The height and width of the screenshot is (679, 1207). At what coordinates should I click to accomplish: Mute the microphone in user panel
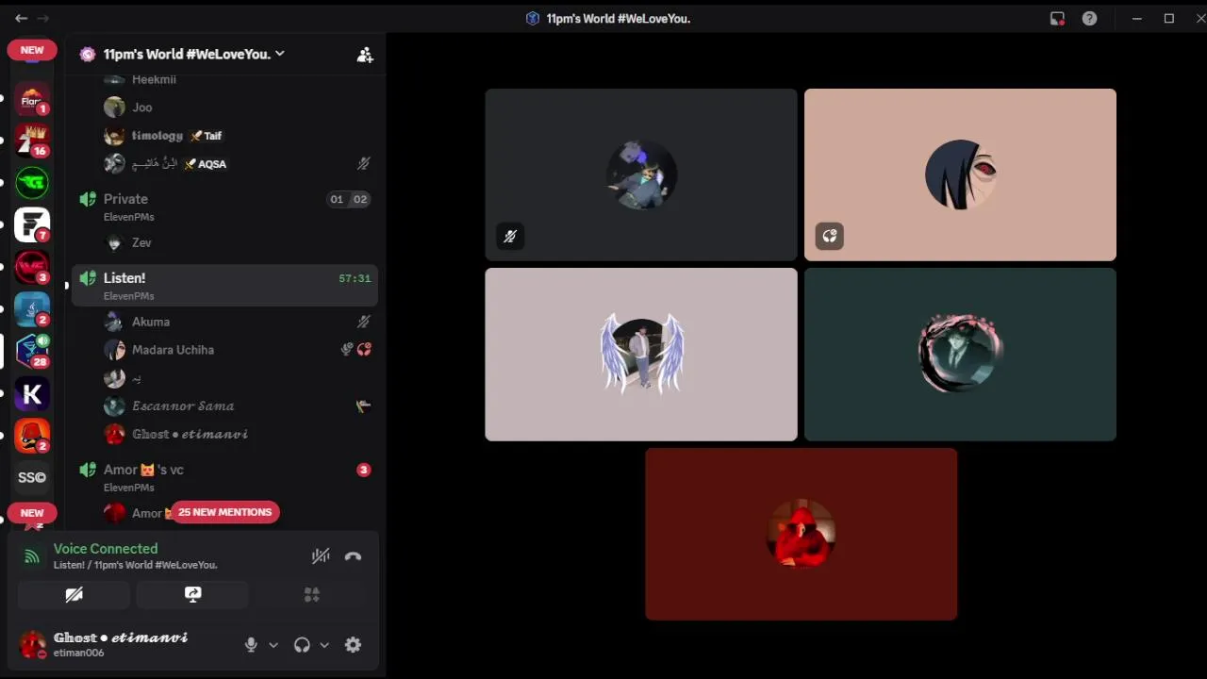pos(251,645)
